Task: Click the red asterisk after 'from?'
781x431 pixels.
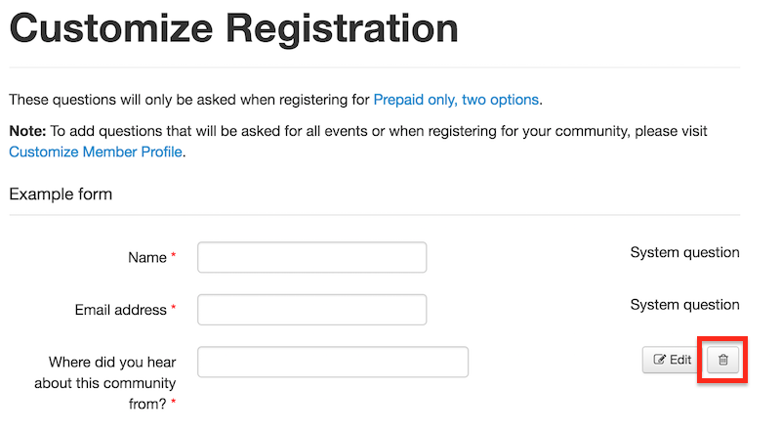Action: (x=174, y=402)
